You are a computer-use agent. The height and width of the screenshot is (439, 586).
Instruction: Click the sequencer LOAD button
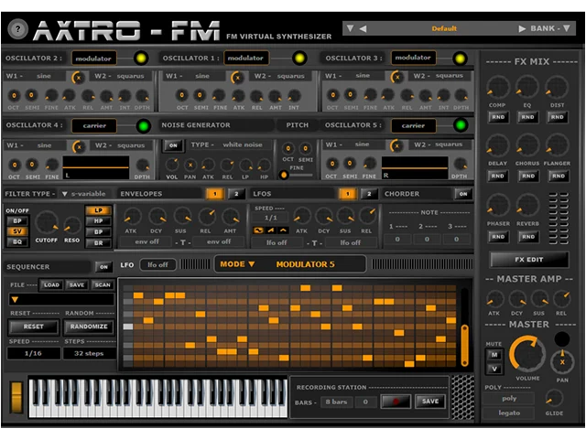[51, 284]
